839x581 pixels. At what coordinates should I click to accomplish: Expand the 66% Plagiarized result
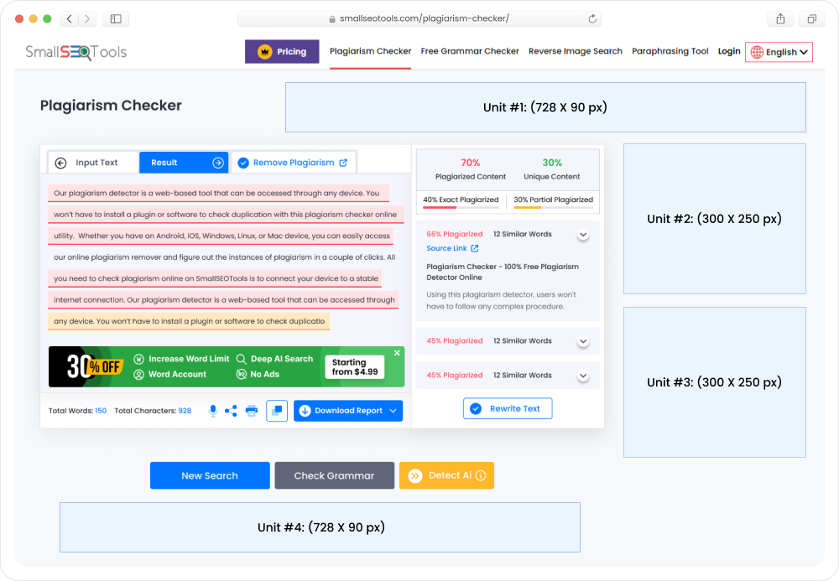(x=583, y=234)
